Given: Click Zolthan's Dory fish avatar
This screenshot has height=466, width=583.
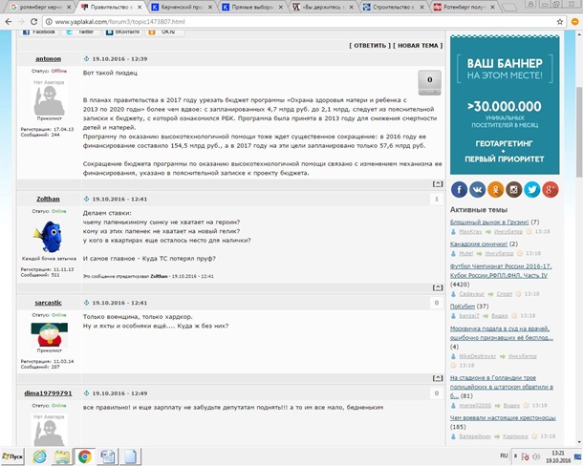Looking at the screenshot, I should tap(49, 235).
